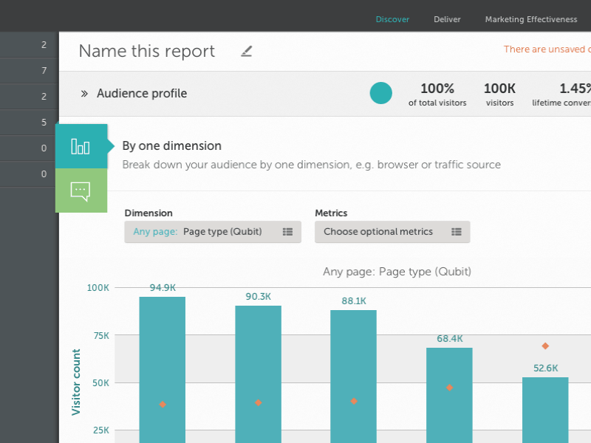Click the 88.1K bar
This screenshot has height=443, width=591.
click(353, 377)
